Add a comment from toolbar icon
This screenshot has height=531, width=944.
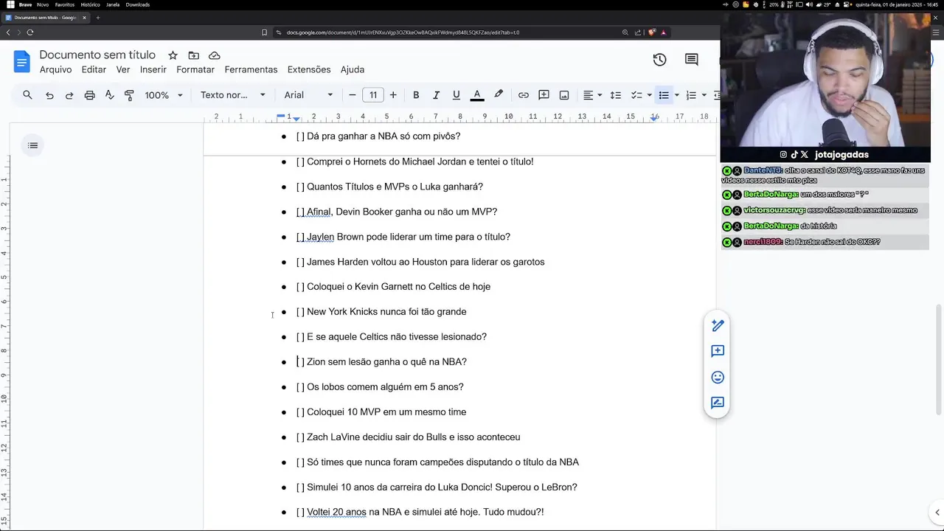click(x=544, y=95)
